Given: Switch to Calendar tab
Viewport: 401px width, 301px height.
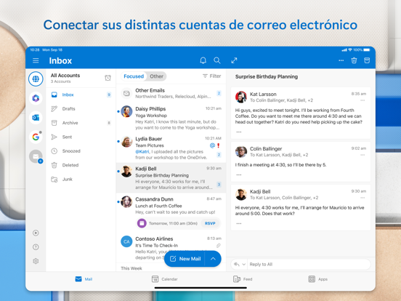Looking at the screenshot, I should pos(164,279).
